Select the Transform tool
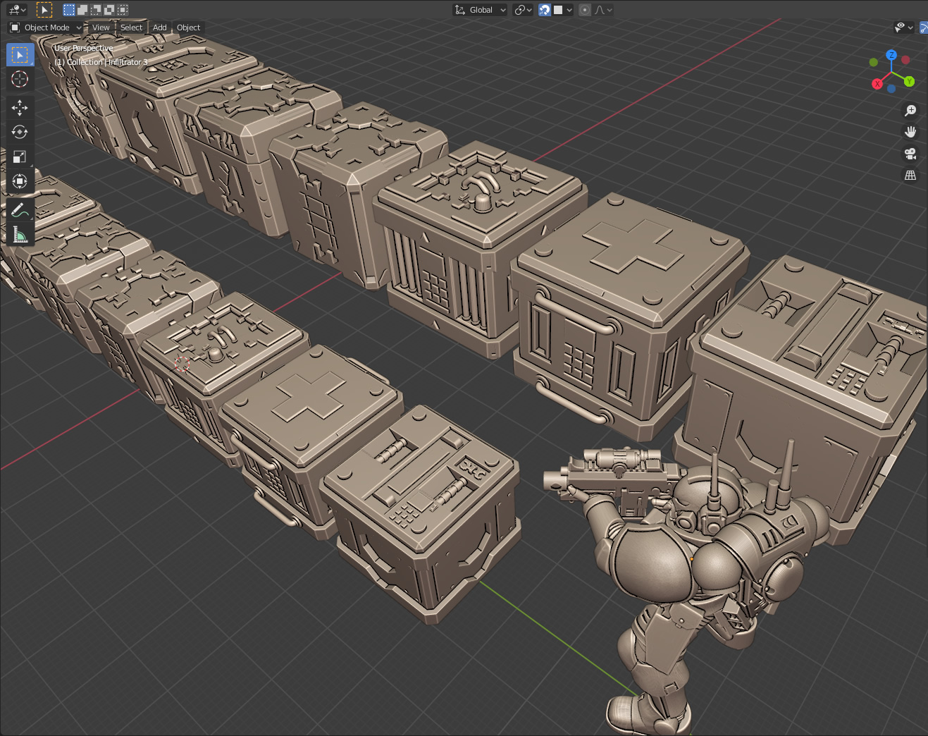 coord(20,181)
